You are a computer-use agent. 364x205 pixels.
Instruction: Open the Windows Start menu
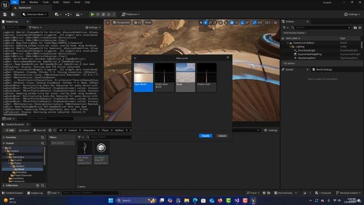coord(111,200)
